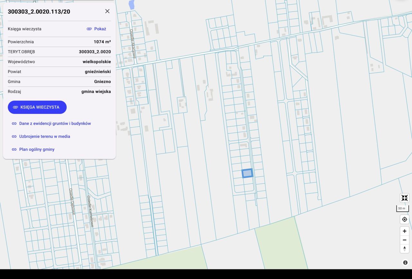Locate my position on the map
Image resolution: width=412 pixels, height=279 pixels.
pos(405,219)
